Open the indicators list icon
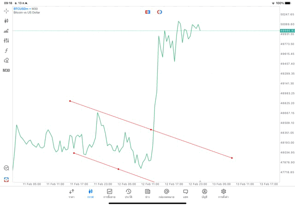295x206 pixels. pyautogui.click(x=6, y=31)
